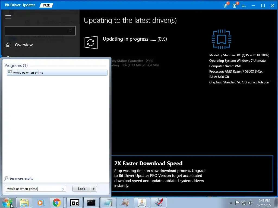
Task: Click the sidebar search magnifier icon
Action: 70,31
